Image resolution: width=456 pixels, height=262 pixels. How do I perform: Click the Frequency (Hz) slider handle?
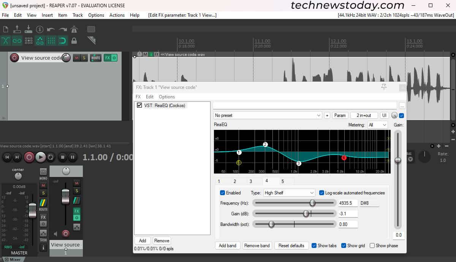click(x=312, y=203)
